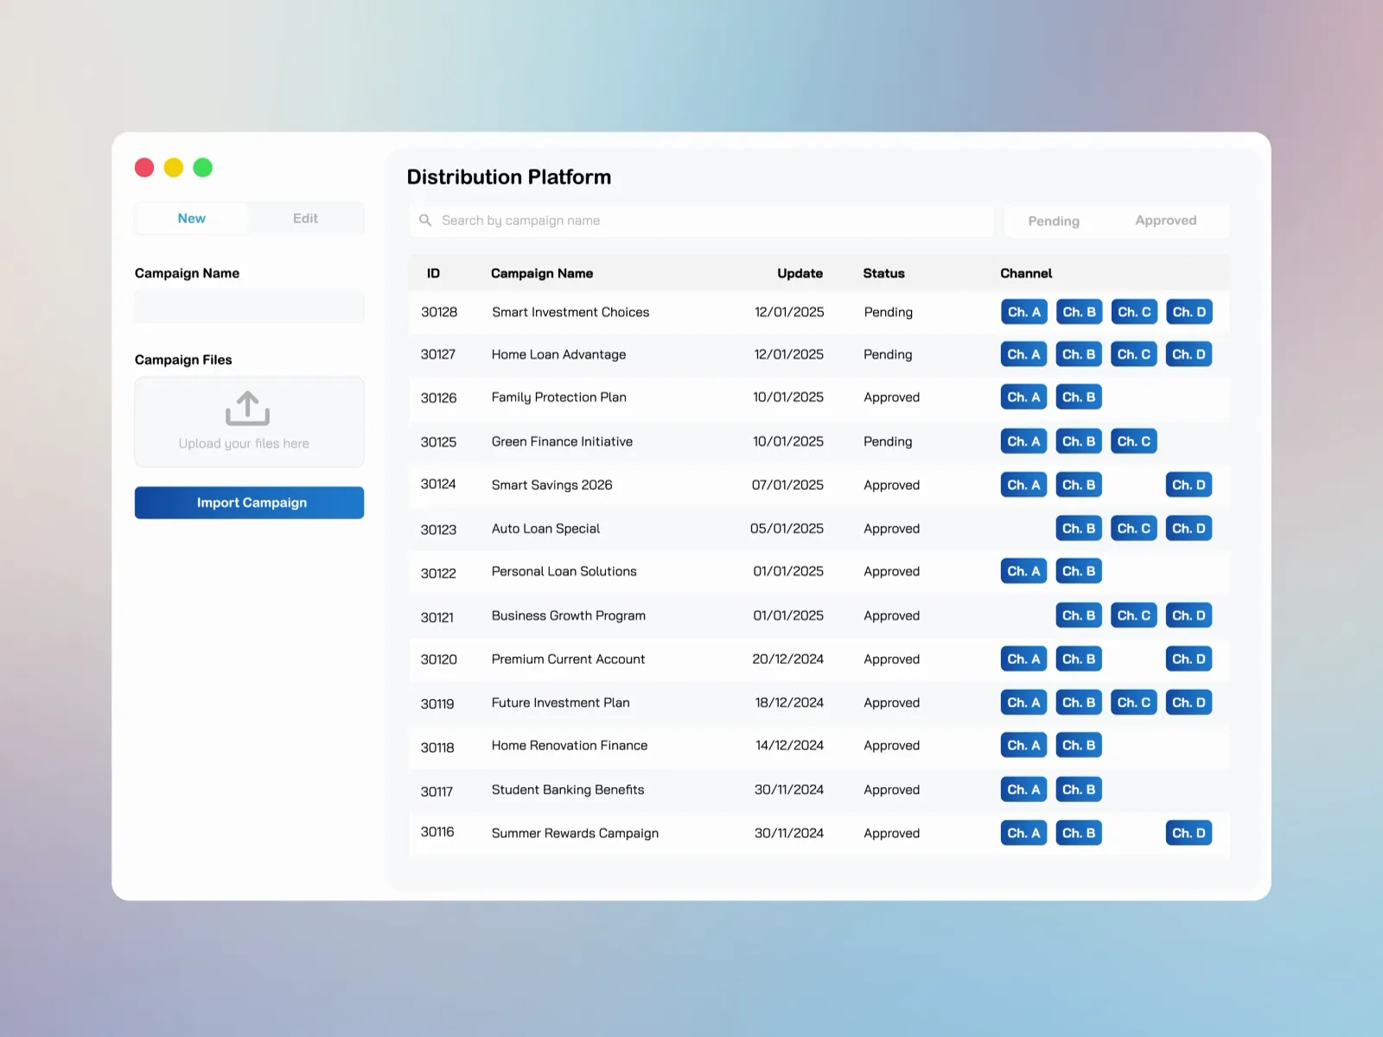Select Ch. A on Student Banking Benefits
The height and width of the screenshot is (1037, 1383).
tap(1024, 789)
